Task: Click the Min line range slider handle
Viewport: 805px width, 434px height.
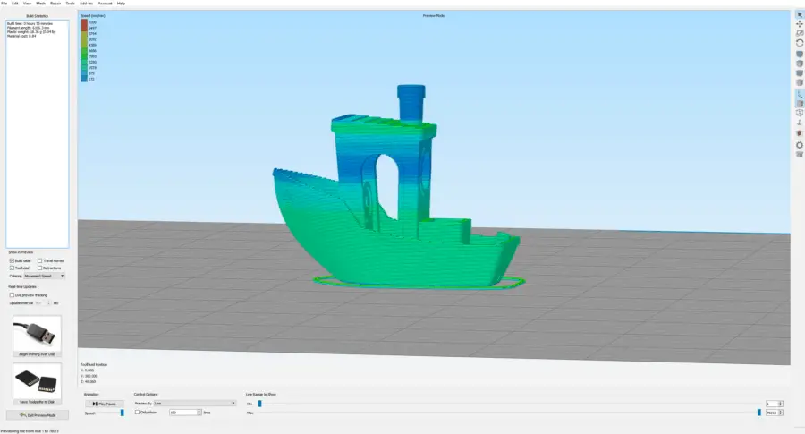Action: coord(259,404)
